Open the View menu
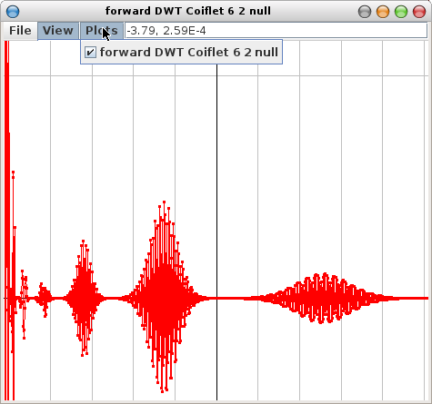This screenshot has width=432, height=404. tap(58, 31)
